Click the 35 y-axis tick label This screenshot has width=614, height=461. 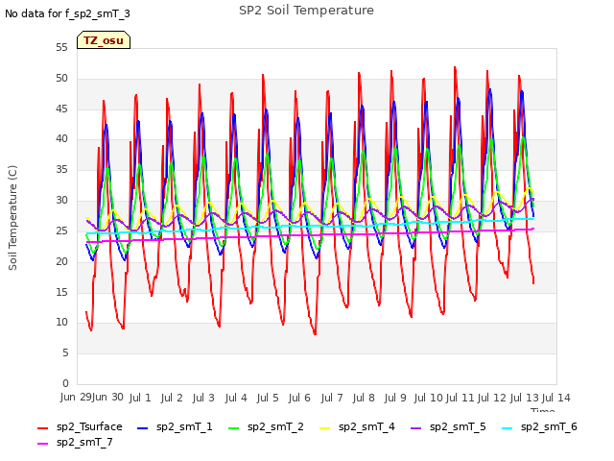pos(61,169)
